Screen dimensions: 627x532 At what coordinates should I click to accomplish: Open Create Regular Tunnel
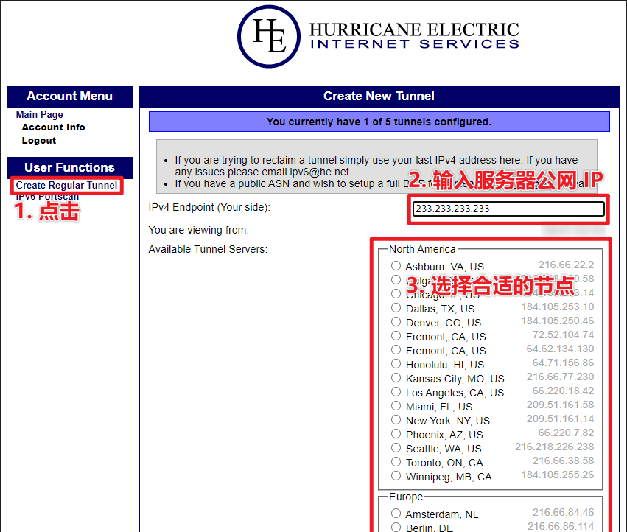66,185
